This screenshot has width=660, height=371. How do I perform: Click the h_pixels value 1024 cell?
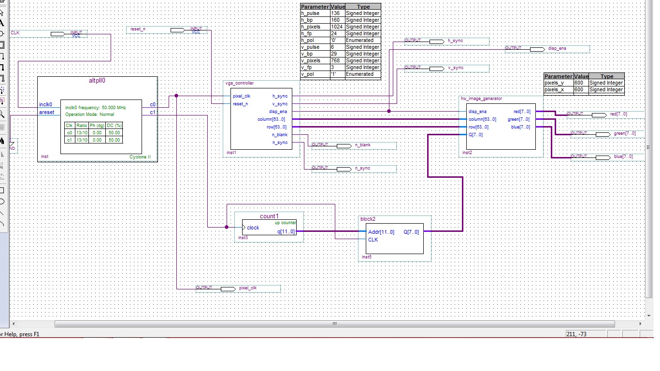(x=337, y=27)
